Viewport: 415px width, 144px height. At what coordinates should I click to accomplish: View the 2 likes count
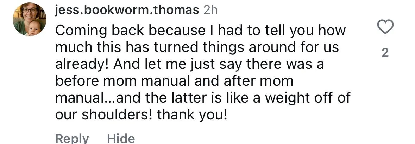[x=385, y=53]
